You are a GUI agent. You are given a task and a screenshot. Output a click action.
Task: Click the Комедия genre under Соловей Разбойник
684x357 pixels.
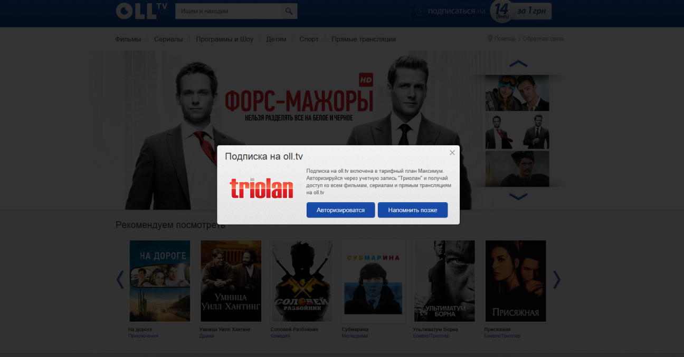(x=280, y=336)
